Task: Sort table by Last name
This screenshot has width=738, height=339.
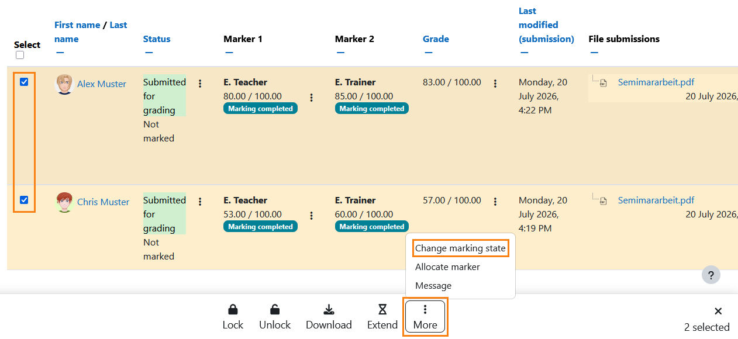Action: click(91, 32)
